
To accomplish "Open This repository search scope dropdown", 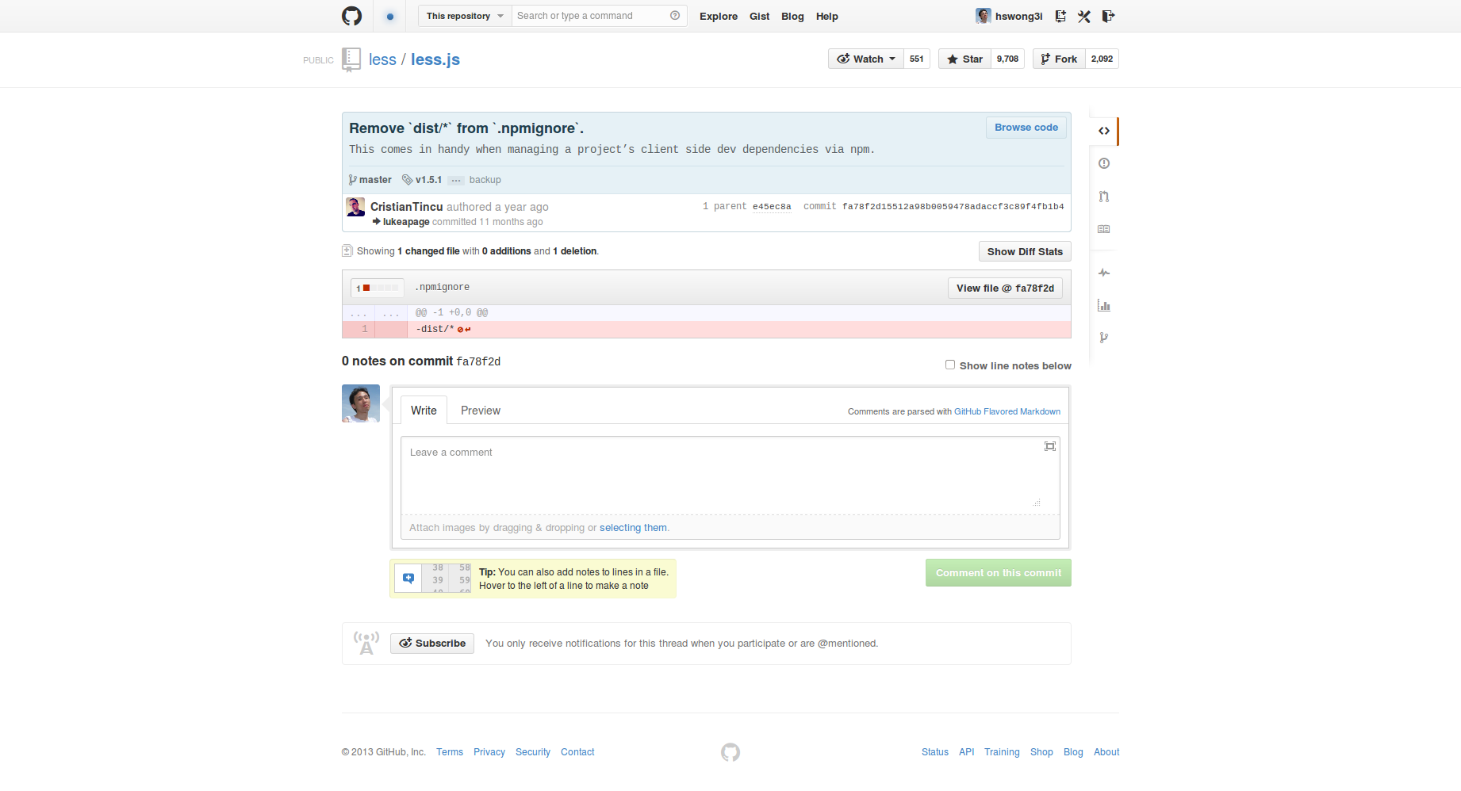I will point(465,16).
